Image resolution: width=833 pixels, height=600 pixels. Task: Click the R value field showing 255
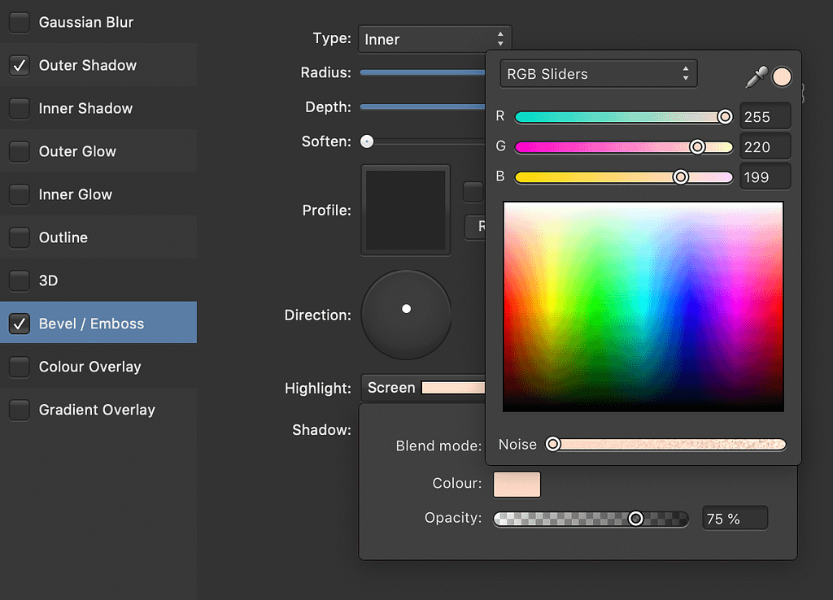coord(765,115)
